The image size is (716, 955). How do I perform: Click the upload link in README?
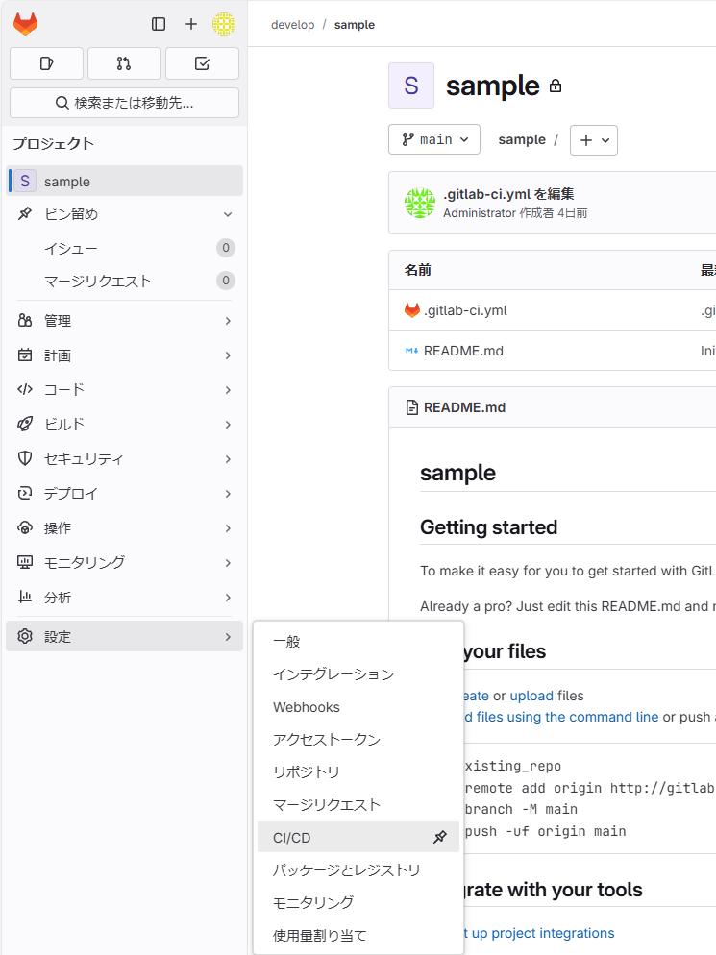tap(531, 696)
